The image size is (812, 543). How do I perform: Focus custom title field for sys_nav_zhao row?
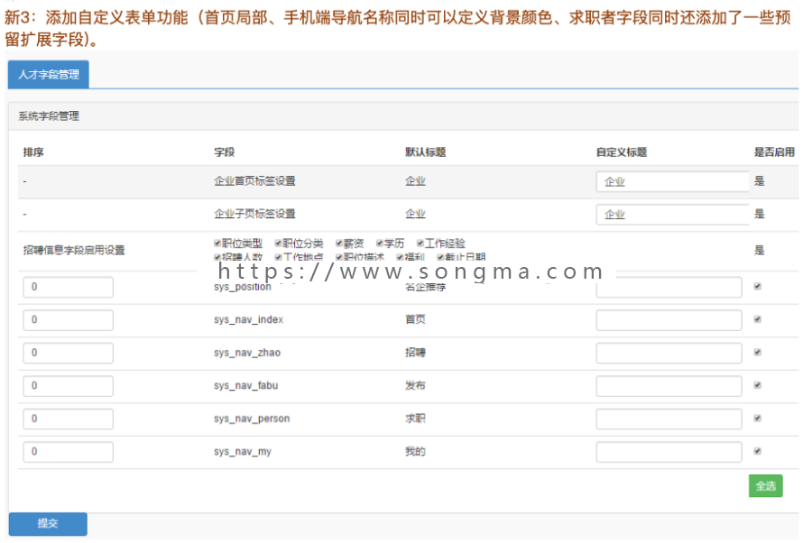(x=669, y=353)
